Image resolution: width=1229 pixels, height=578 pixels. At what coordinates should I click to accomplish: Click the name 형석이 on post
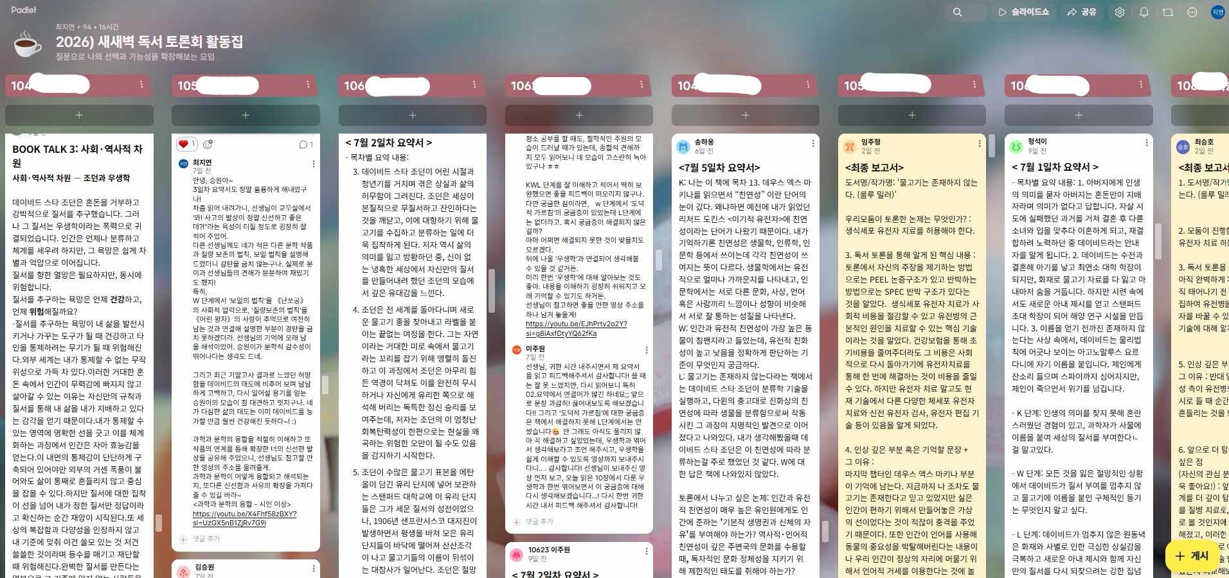1037,141
